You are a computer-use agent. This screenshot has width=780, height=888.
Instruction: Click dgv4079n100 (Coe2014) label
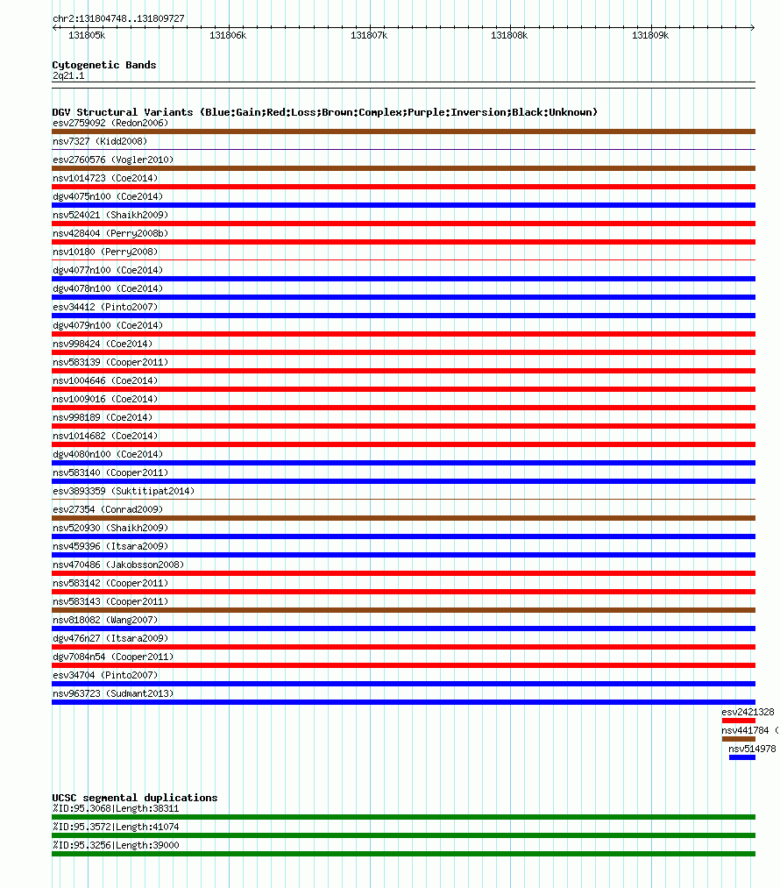(x=108, y=325)
